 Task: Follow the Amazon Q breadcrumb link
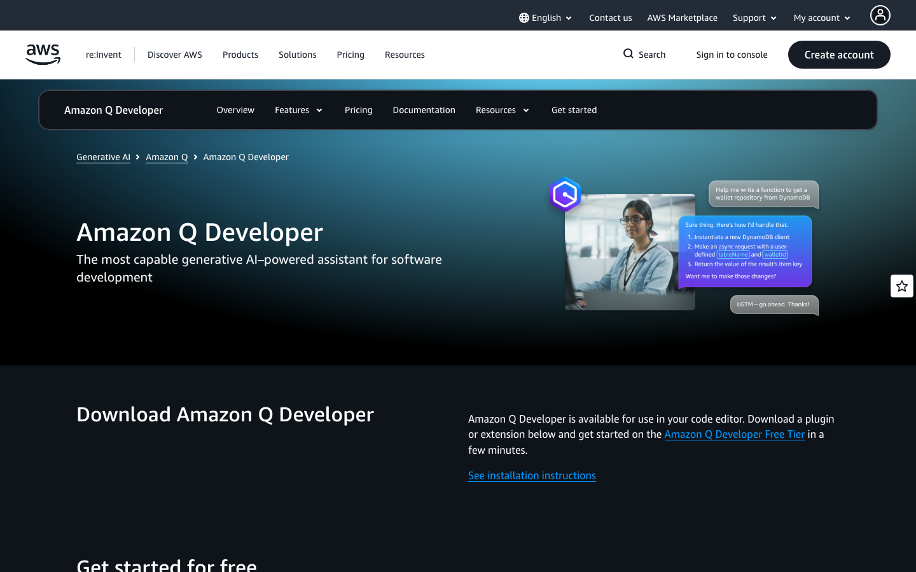click(x=167, y=157)
